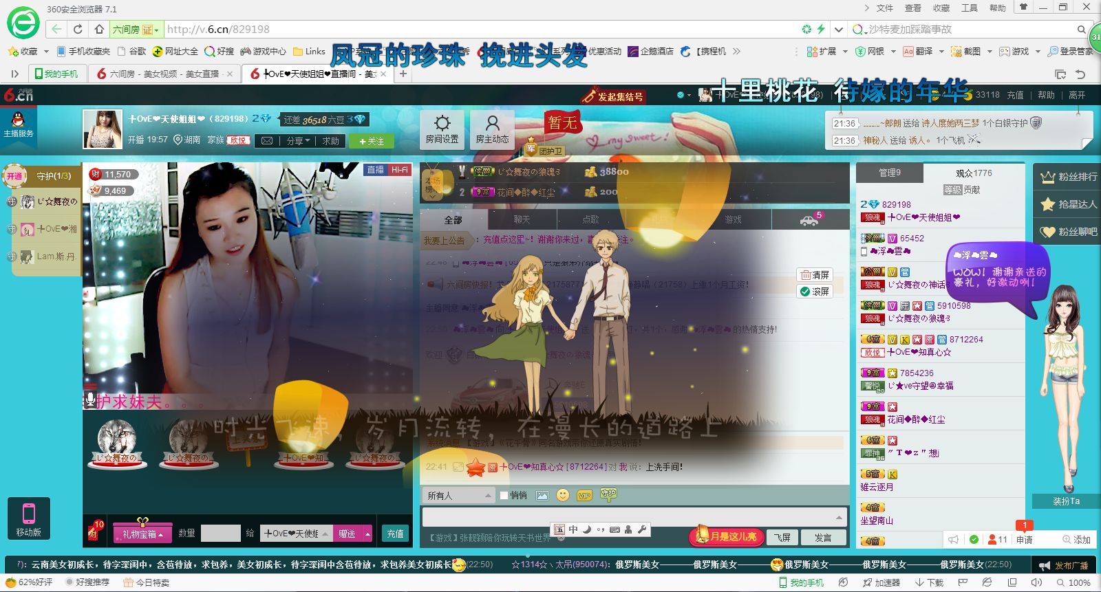Click the 守护 guard badge icon in chat
This screenshot has height=592, width=1101.
click(608, 494)
